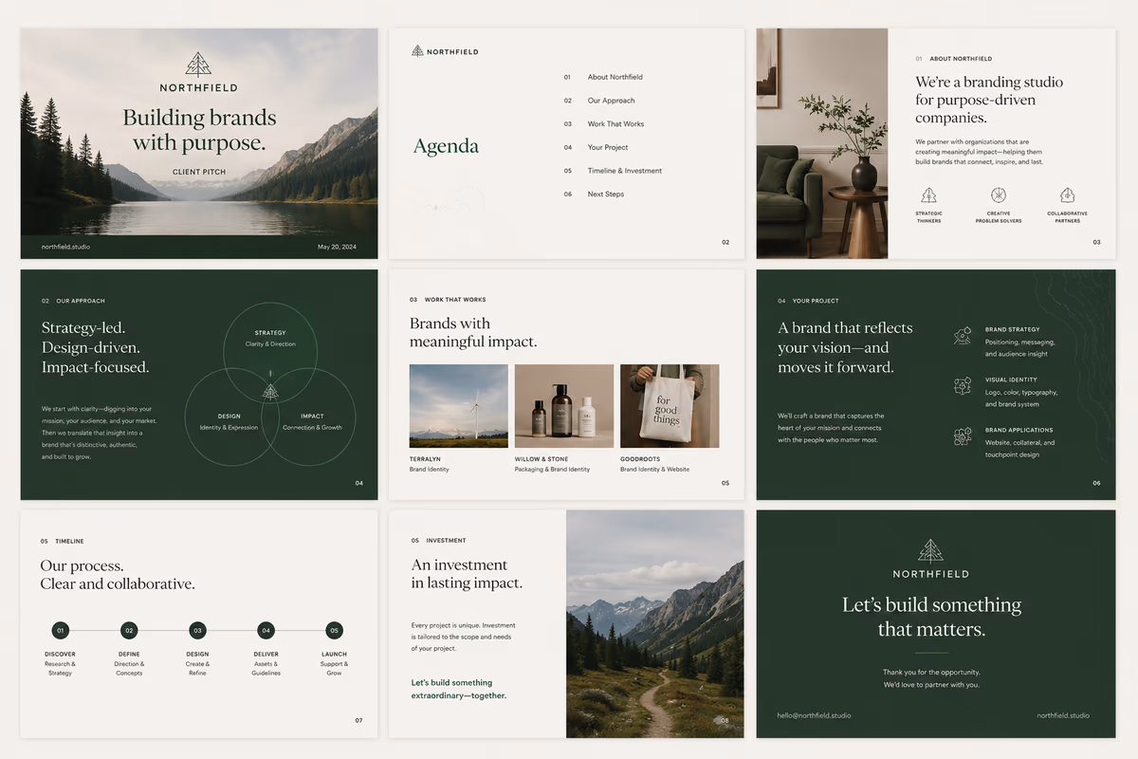The width and height of the screenshot is (1138, 759).
Task: Select timeline step 01 Discover circle
Action: point(61,630)
